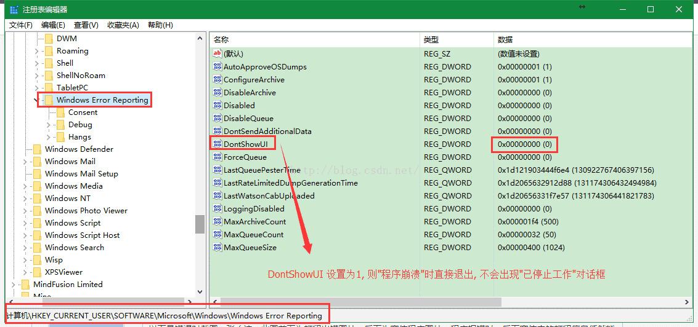Select the Windows Photo Viewer key

pyautogui.click(x=86, y=211)
